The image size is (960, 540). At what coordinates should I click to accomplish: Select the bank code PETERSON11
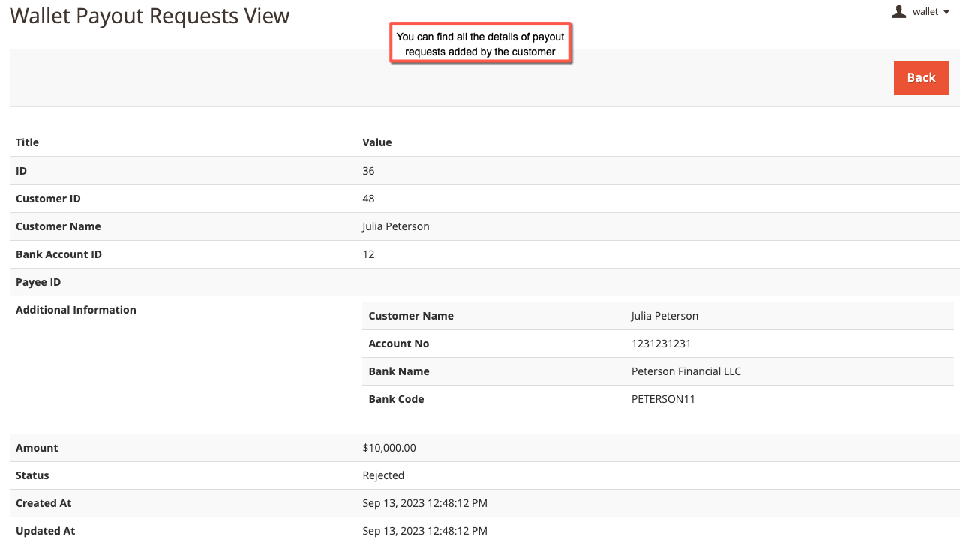click(663, 399)
